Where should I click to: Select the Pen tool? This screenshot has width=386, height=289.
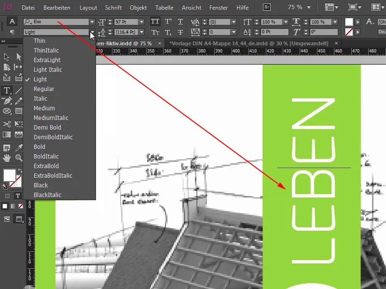(x=7, y=101)
